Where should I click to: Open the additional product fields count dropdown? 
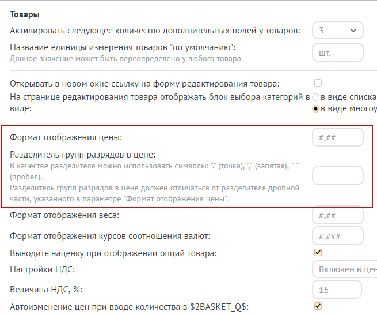pyautogui.click(x=337, y=31)
